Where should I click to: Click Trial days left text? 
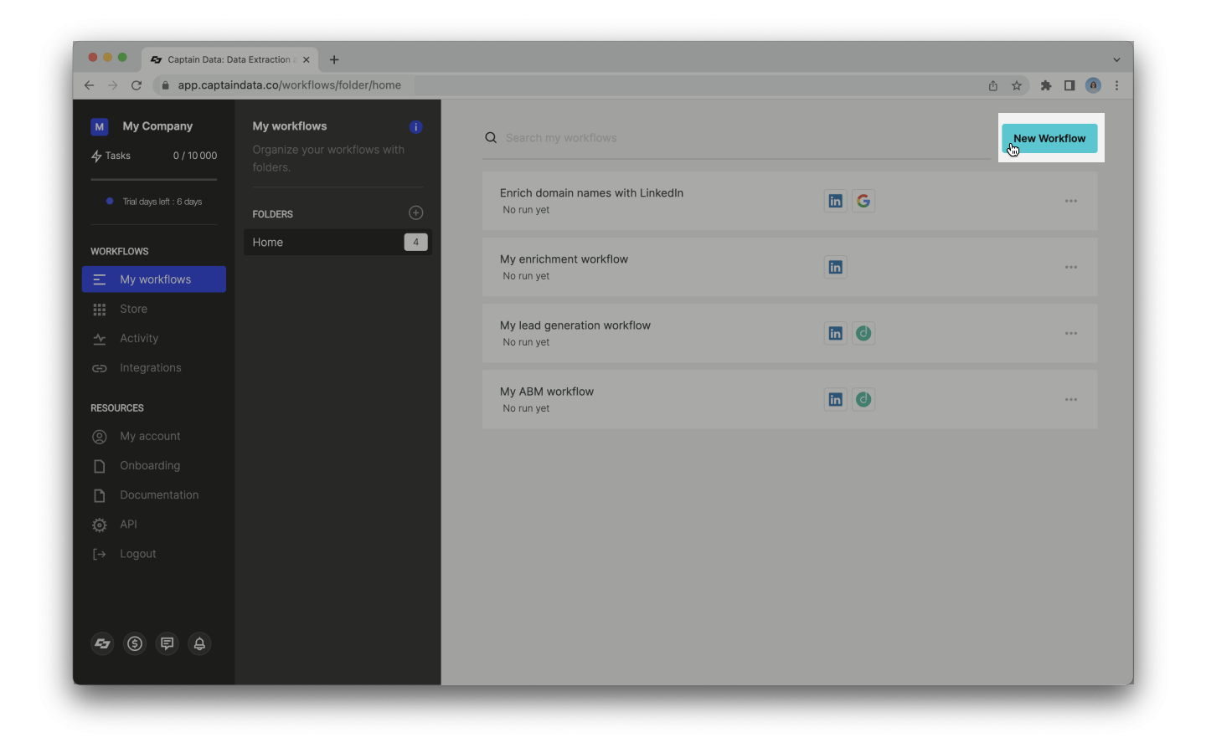tap(162, 202)
